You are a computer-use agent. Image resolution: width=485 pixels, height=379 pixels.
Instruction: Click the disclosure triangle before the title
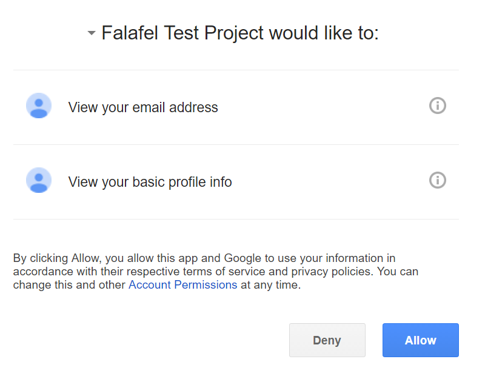(91, 33)
